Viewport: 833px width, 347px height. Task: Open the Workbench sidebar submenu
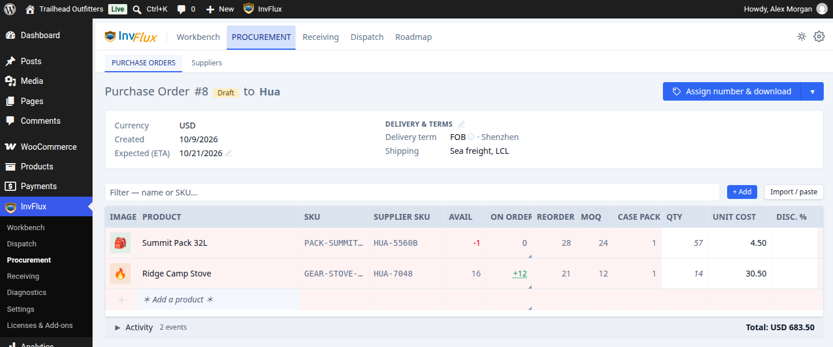click(26, 228)
